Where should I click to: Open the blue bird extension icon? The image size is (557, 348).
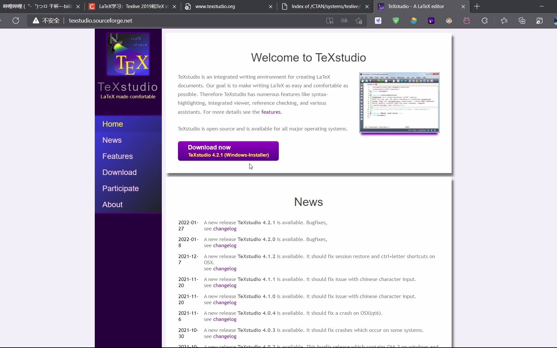point(378,21)
